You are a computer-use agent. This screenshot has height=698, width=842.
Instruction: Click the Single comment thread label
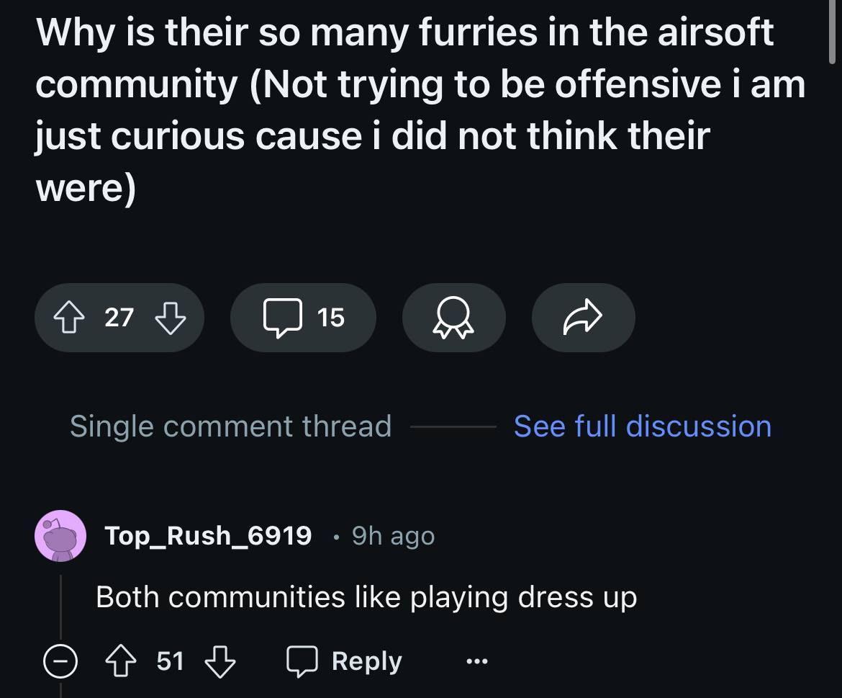pyautogui.click(x=230, y=426)
